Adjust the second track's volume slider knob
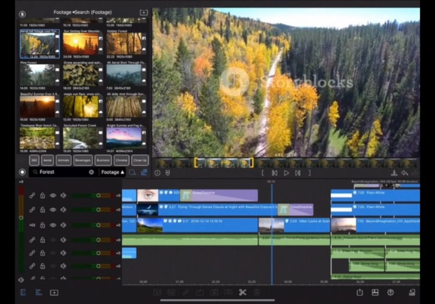 coord(98,210)
